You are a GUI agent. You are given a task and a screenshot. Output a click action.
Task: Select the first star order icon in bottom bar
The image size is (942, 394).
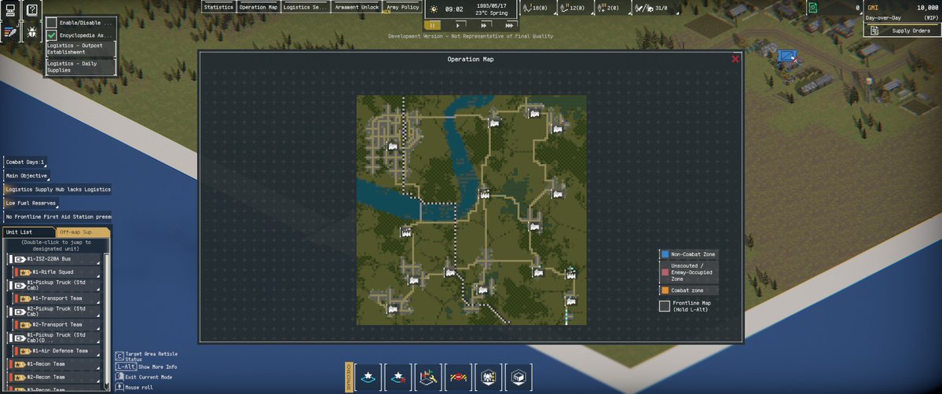tap(368, 378)
